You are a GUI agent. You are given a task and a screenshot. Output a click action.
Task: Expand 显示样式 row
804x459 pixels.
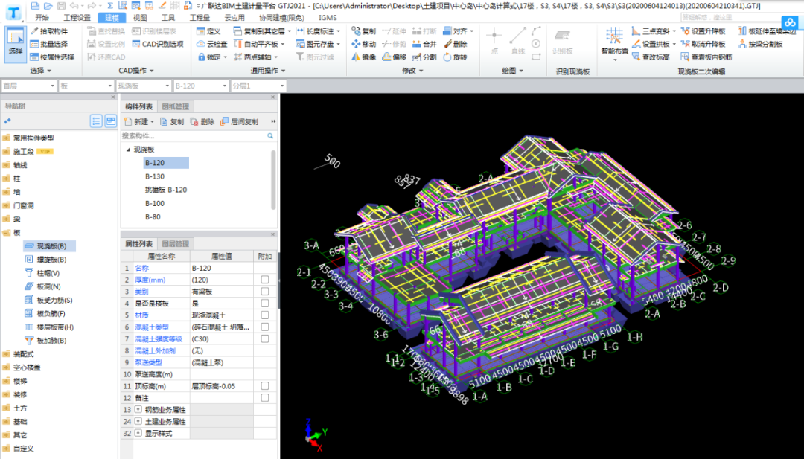tap(138, 433)
